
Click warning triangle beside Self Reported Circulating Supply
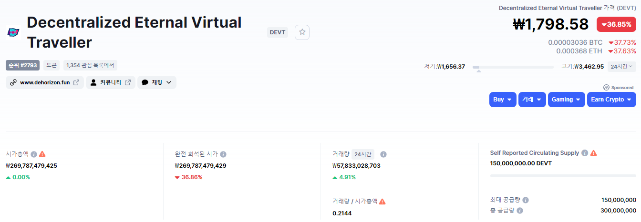point(593,153)
